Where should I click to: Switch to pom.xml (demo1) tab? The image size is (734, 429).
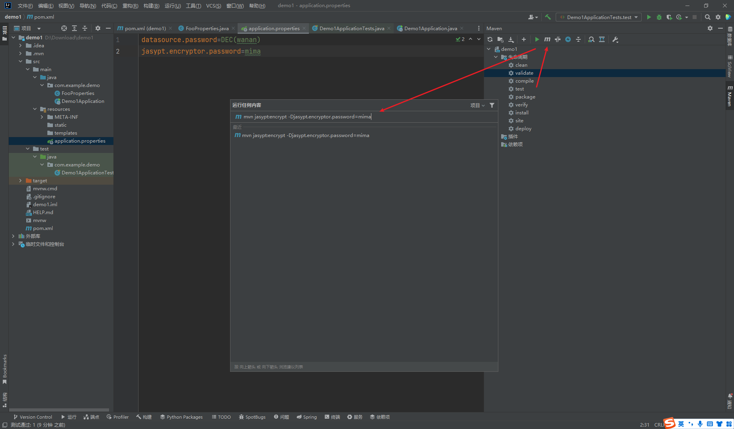tap(145, 28)
